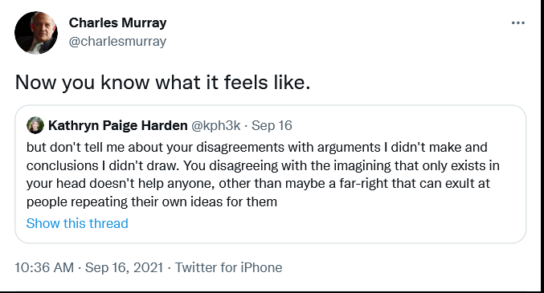Open the @charlesmurray handle link
Image resolution: width=544 pixels, height=293 pixels.
[117, 41]
